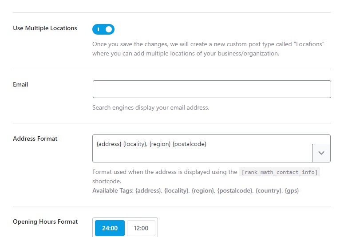Focus the Address Format text box
Screen dimensions: 344x237
[202, 148]
